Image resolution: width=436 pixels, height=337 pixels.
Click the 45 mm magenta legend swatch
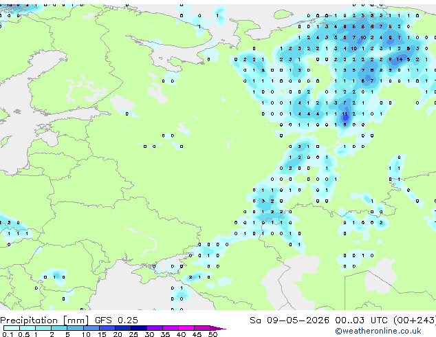(202, 328)
